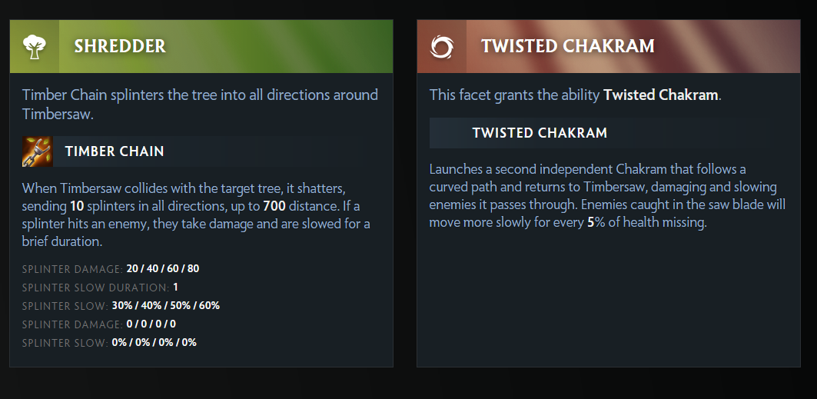
Task: Click the Timber Chain splinter description paragraph
Action: (196, 214)
